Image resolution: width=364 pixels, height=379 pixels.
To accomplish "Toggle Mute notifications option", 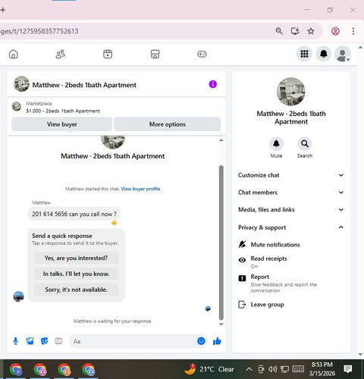I will 291,245.
